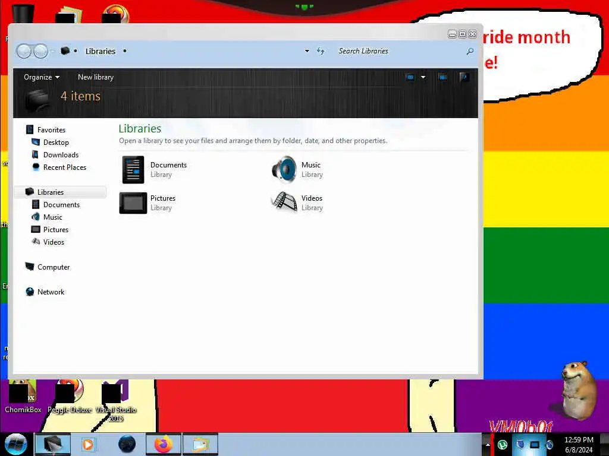This screenshot has height=456, width=609.
Task: Select Favorites in the navigation pane
Action: click(51, 130)
